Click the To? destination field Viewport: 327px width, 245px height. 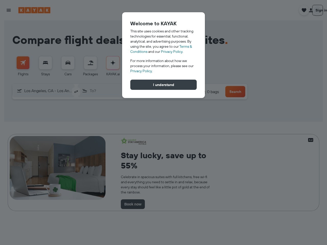102,91
